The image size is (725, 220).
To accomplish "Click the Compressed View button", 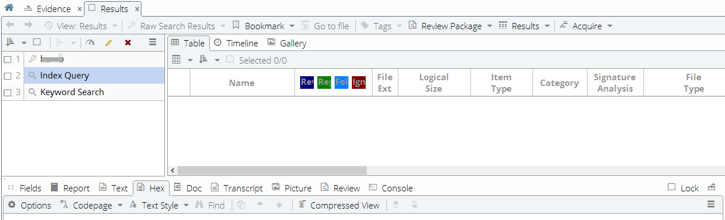I will [x=339, y=205].
